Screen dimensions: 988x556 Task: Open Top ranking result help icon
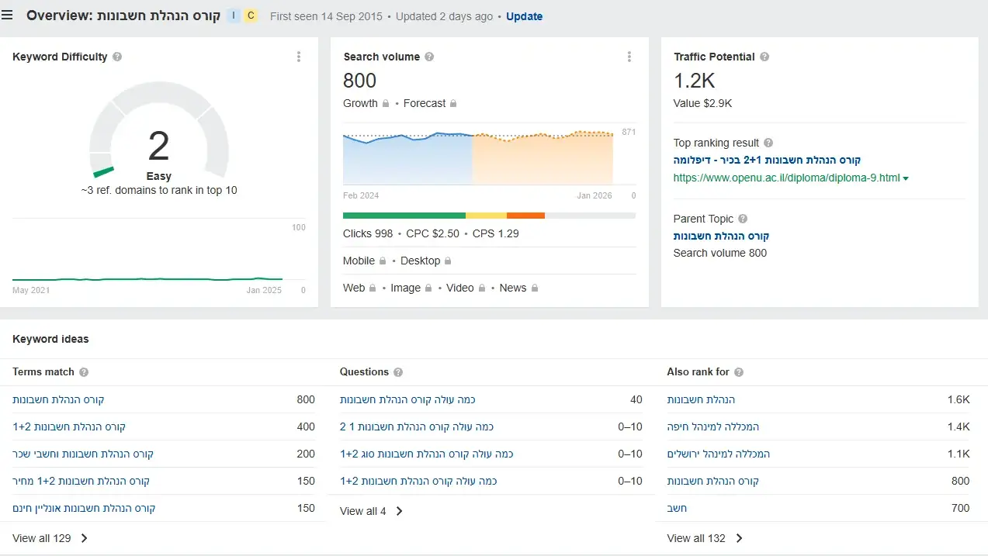pyautogui.click(x=768, y=143)
